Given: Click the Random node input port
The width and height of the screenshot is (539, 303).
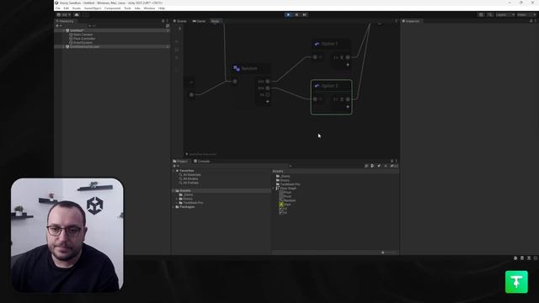Looking at the screenshot, I should click(x=235, y=82).
